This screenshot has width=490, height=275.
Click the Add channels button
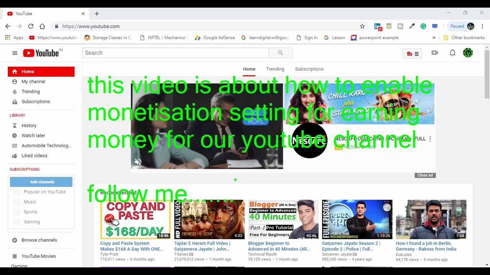pos(41,182)
